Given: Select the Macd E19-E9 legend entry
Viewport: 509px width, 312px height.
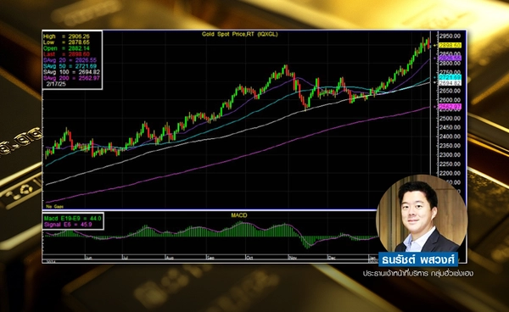Looking at the screenshot, I should [73, 218].
